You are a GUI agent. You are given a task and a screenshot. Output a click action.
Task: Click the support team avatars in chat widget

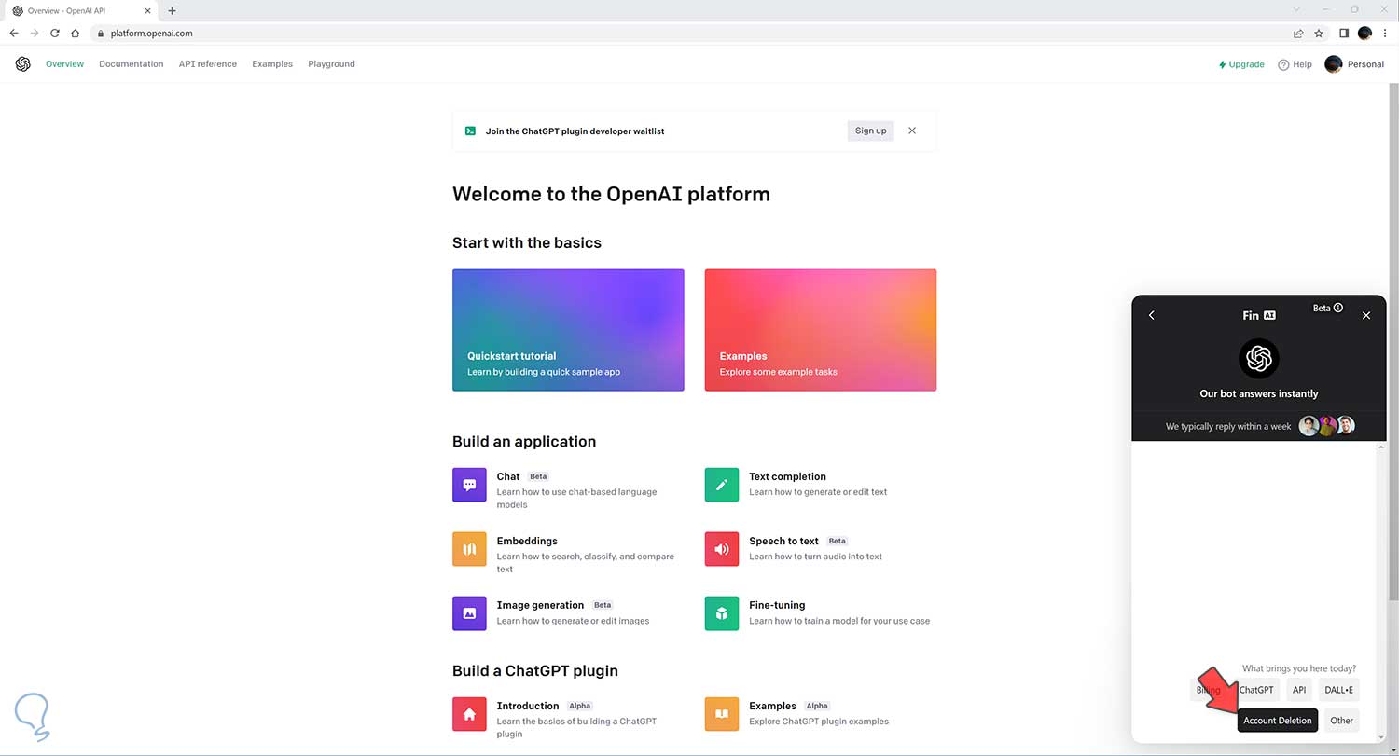pos(1326,426)
